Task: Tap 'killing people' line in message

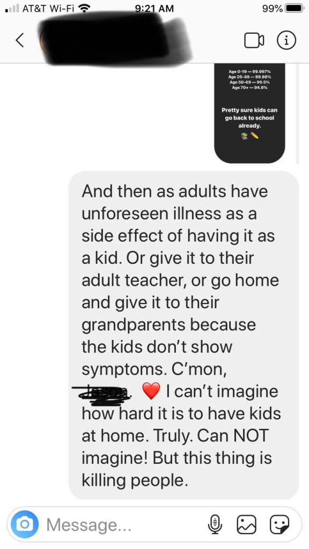Action: [135, 480]
